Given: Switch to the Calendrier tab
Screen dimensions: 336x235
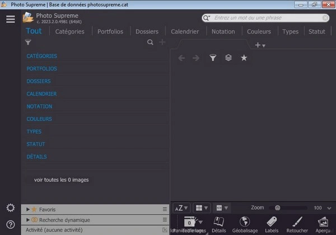Looking at the screenshot, I should 184,31.
